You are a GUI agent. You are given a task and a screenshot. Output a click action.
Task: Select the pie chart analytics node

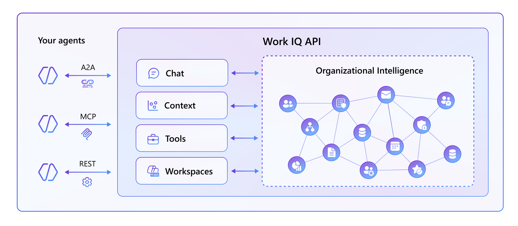[x=297, y=165]
